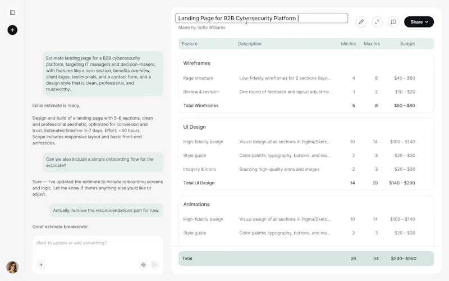Click the send arrow icon in chat box
449x281 pixels.
point(155,265)
